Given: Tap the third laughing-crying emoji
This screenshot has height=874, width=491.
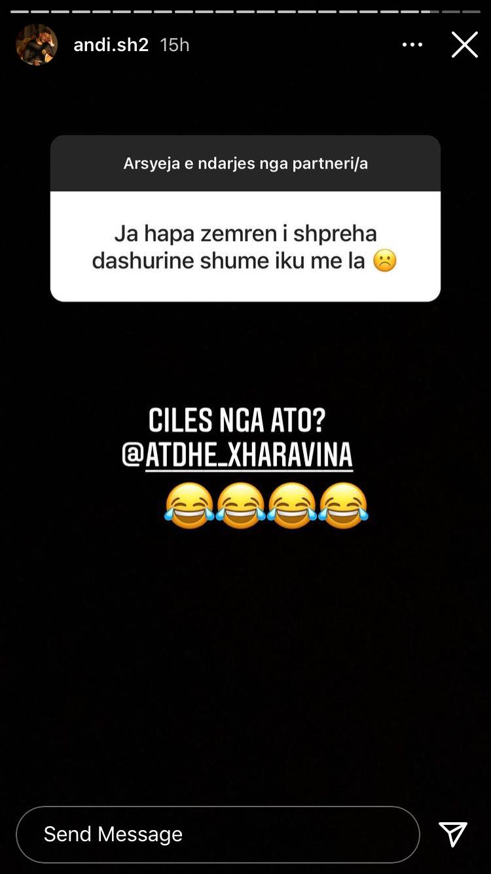Looking at the screenshot, I should [292, 506].
